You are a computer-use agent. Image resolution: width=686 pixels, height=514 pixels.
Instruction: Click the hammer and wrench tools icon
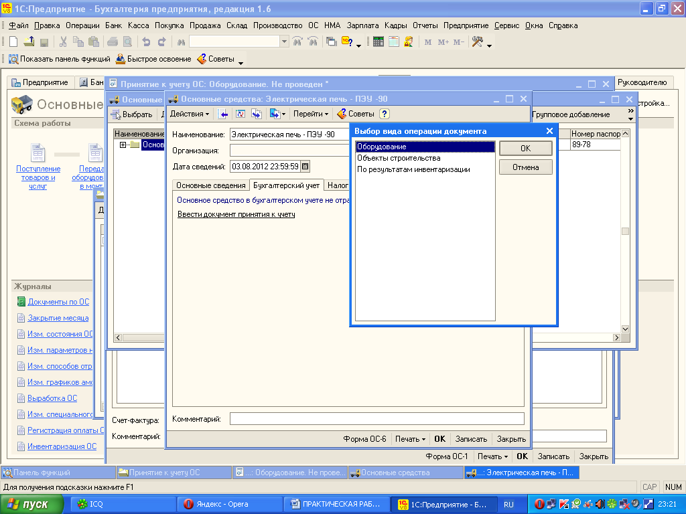pyautogui.click(x=477, y=42)
